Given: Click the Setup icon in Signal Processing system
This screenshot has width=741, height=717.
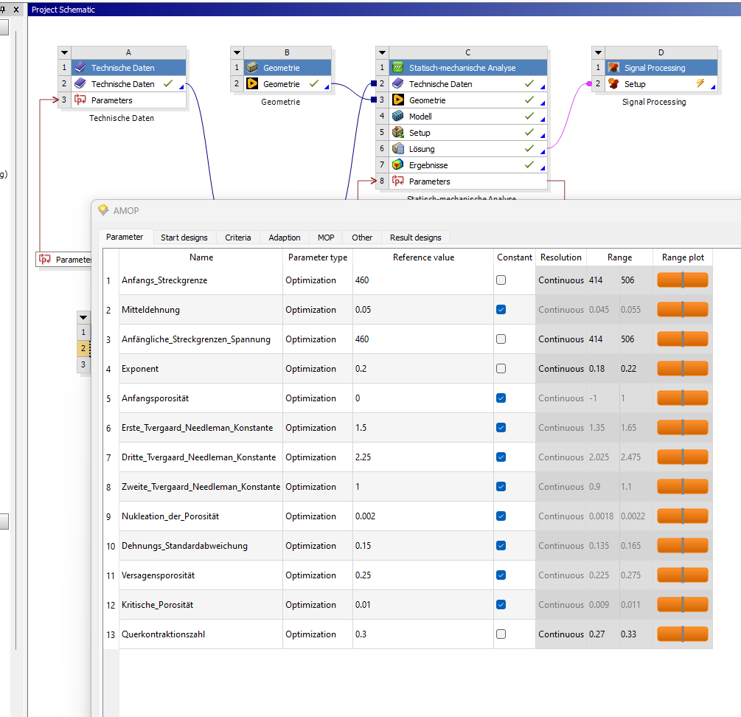Looking at the screenshot, I should click(x=613, y=83).
